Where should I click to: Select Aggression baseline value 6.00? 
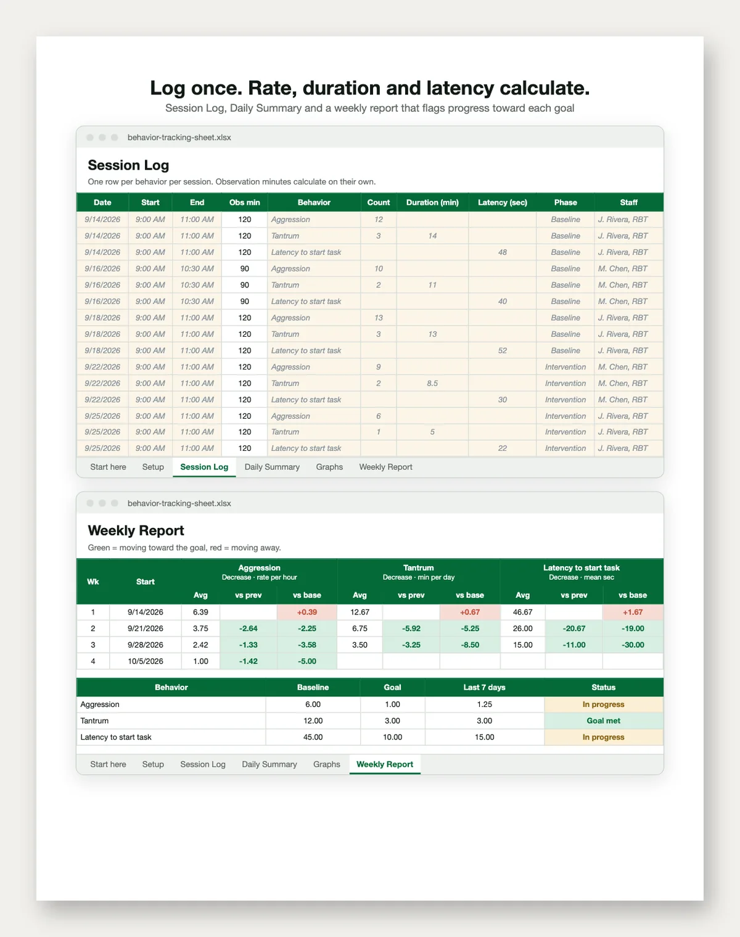click(313, 704)
